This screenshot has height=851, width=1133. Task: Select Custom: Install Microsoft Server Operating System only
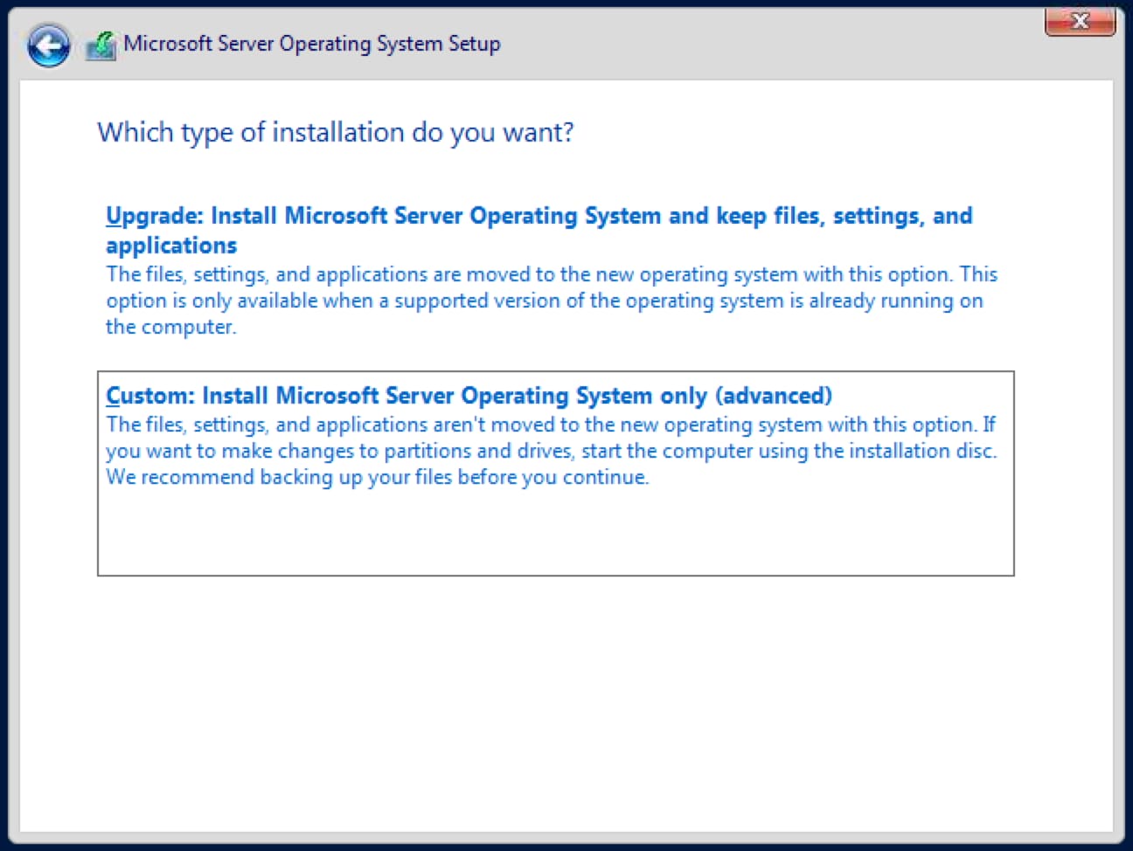click(x=469, y=396)
